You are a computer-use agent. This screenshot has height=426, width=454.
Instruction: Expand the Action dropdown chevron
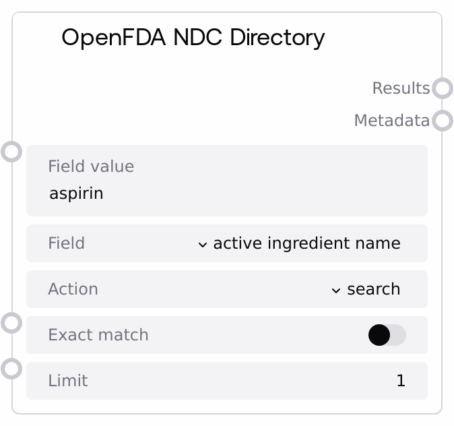tap(336, 290)
